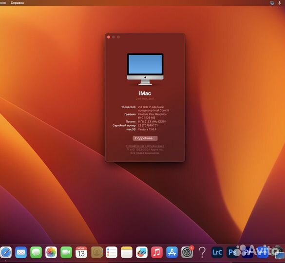Click the Процессор label
The height and width of the screenshot is (263, 285).
(x=128, y=107)
